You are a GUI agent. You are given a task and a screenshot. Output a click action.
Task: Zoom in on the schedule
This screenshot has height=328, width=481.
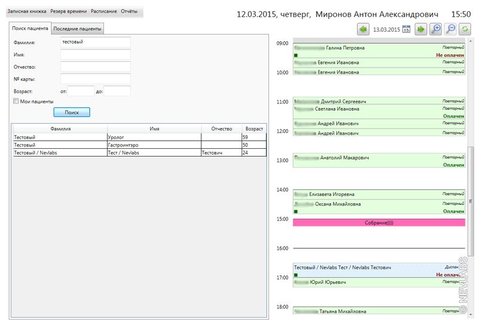(436, 29)
